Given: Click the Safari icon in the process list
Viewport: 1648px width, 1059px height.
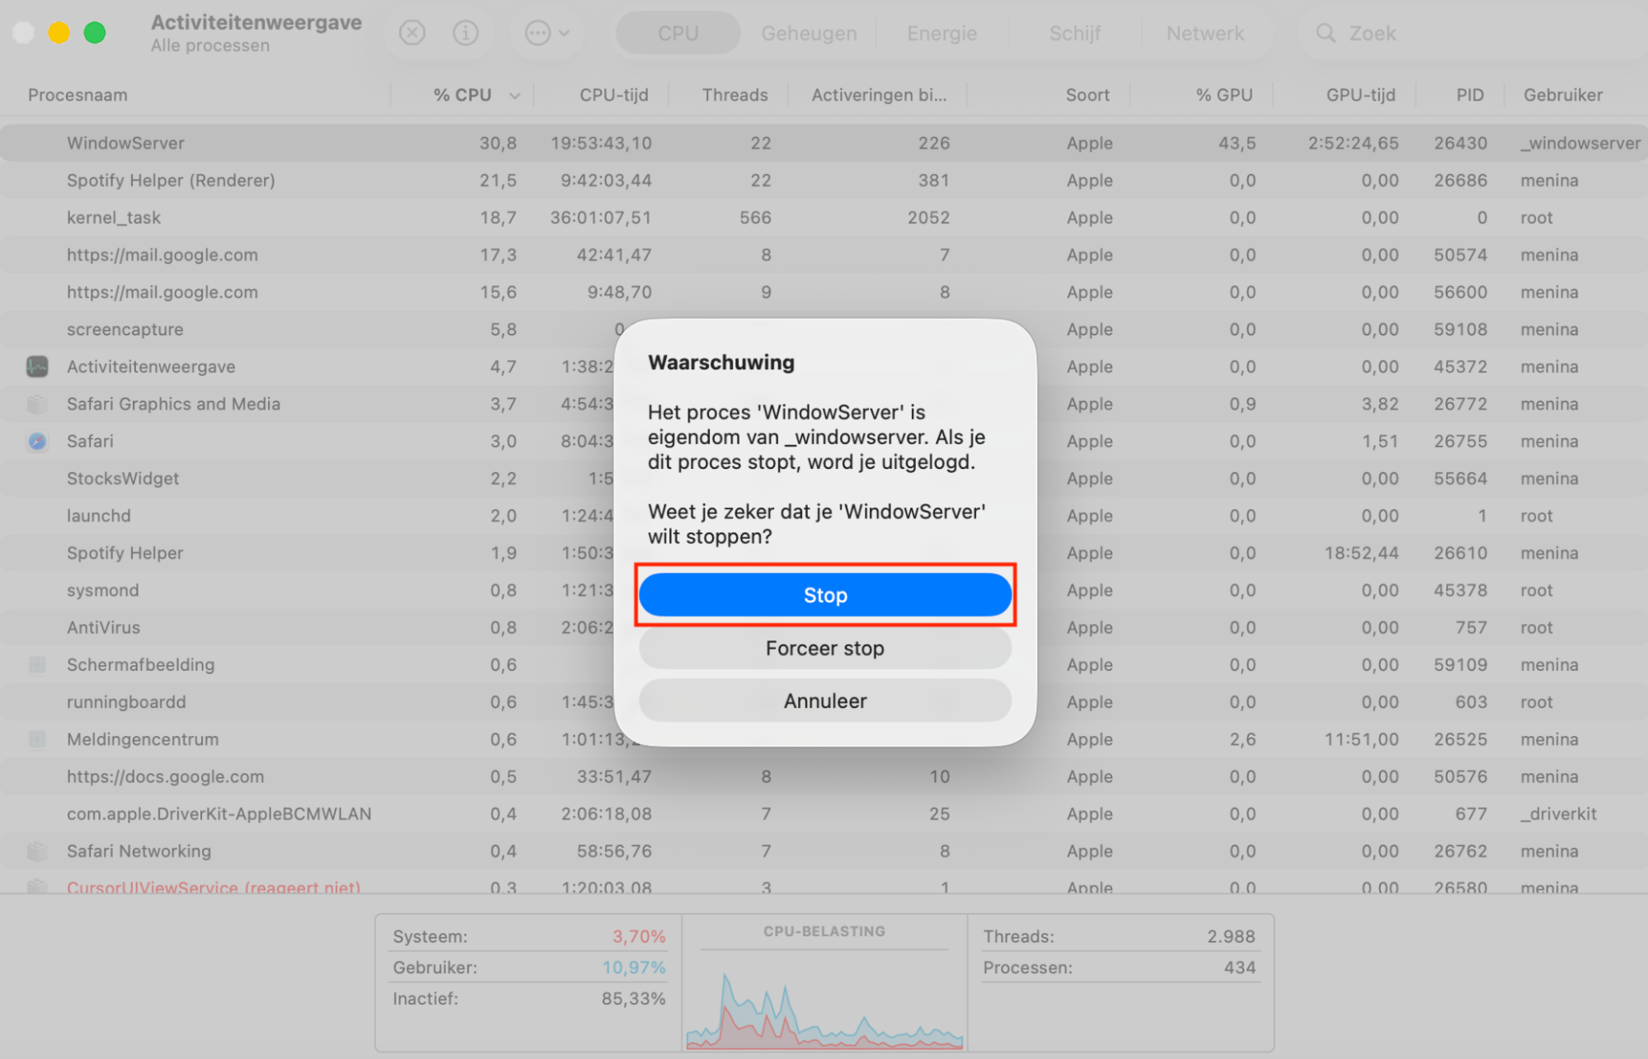Looking at the screenshot, I should tap(36, 441).
